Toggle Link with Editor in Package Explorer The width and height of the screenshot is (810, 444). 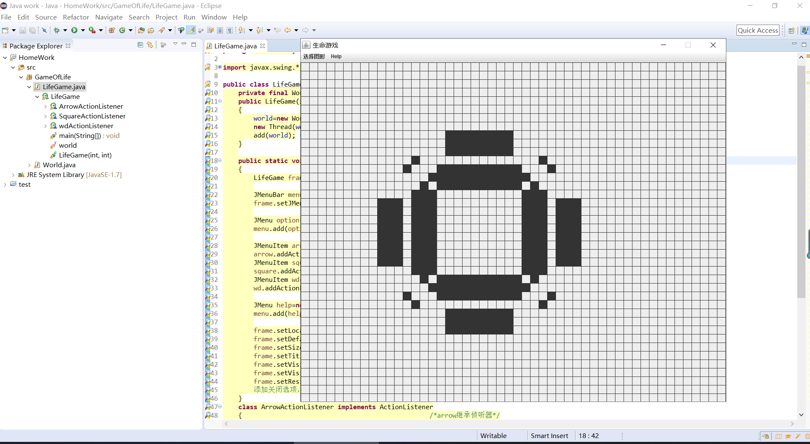tap(150, 45)
